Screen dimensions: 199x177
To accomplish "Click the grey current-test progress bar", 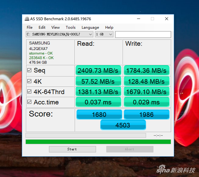I will (86, 135).
